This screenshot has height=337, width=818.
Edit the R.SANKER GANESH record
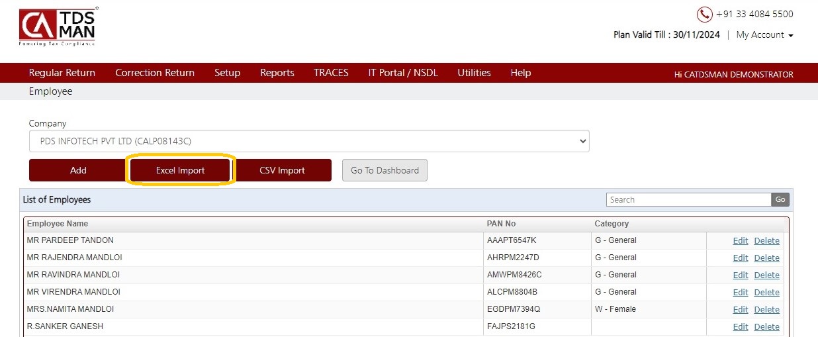pos(741,327)
